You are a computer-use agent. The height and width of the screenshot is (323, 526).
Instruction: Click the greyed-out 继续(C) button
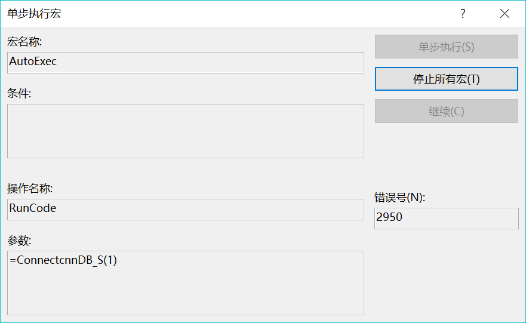click(447, 111)
